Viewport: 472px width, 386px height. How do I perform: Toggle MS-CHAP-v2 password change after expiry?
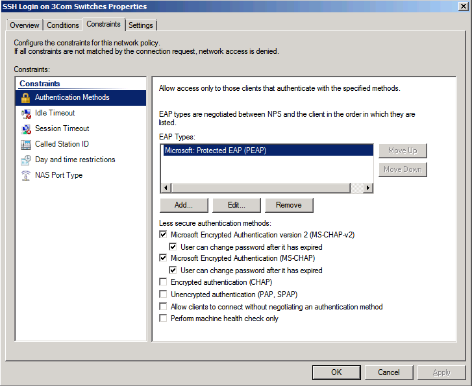(x=173, y=247)
